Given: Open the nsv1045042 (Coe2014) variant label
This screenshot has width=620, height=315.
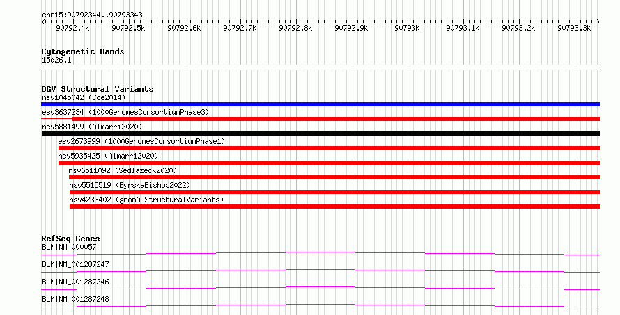Looking at the screenshot, I should click(x=84, y=97).
